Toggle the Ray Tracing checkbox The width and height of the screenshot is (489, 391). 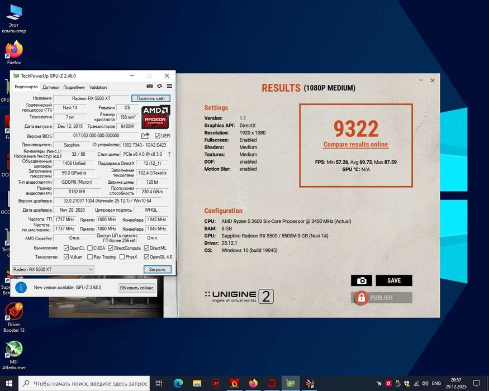90,256
